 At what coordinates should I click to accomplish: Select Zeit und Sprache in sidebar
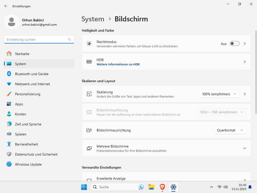click(x=28, y=124)
